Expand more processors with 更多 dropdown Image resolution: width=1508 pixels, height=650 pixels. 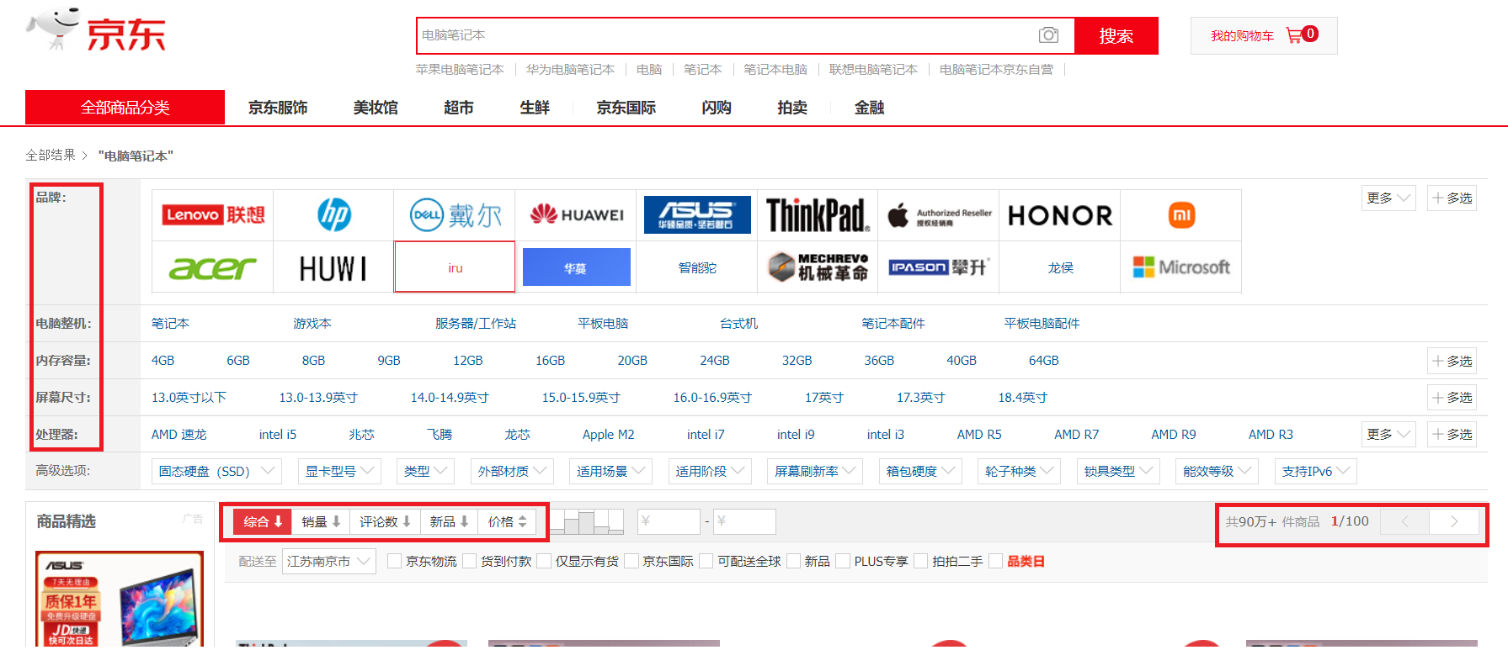pyautogui.click(x=1388, y=435)
